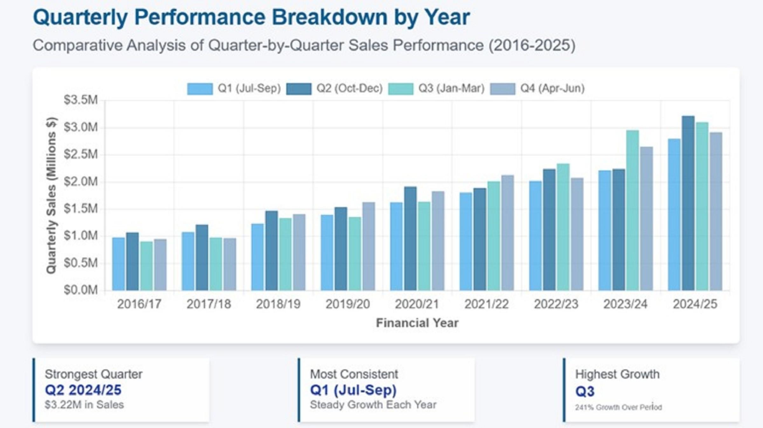763x428 pixels.
Task: Toggle Q3 (Jan-Mar) legend swatch
Action: click(401, 89)
